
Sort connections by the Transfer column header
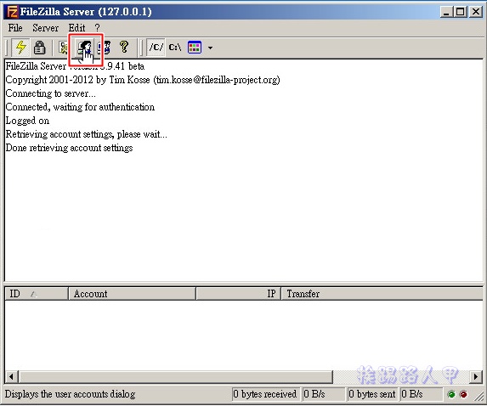coord(382,294)
